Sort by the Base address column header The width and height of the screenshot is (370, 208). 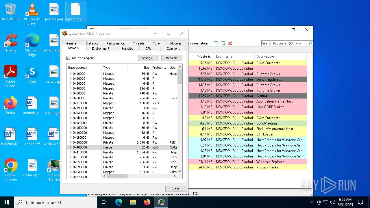pos(84,68)
